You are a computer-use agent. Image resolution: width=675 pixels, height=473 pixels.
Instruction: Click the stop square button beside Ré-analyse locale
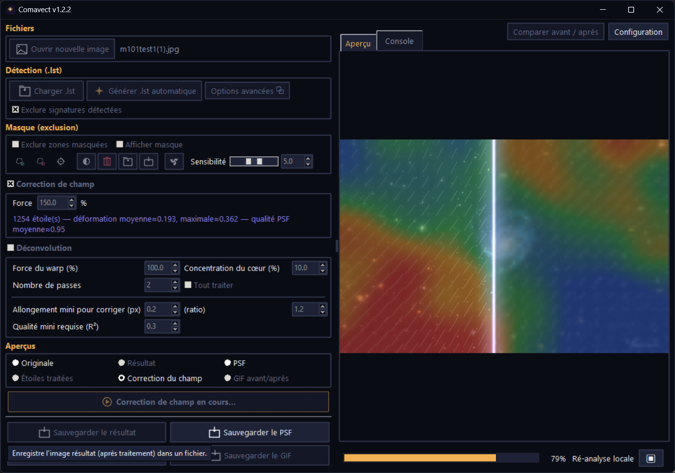pyautogui.click(x=651, y=458)
